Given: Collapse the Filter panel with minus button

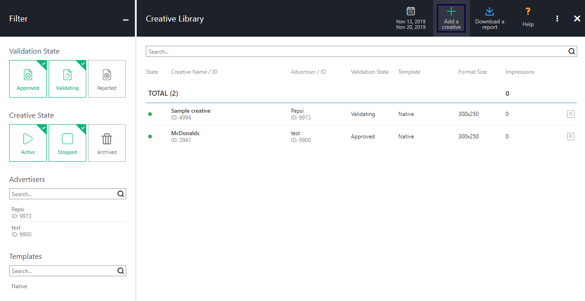Looking at the screenshot, I should [x=126, y=20].
